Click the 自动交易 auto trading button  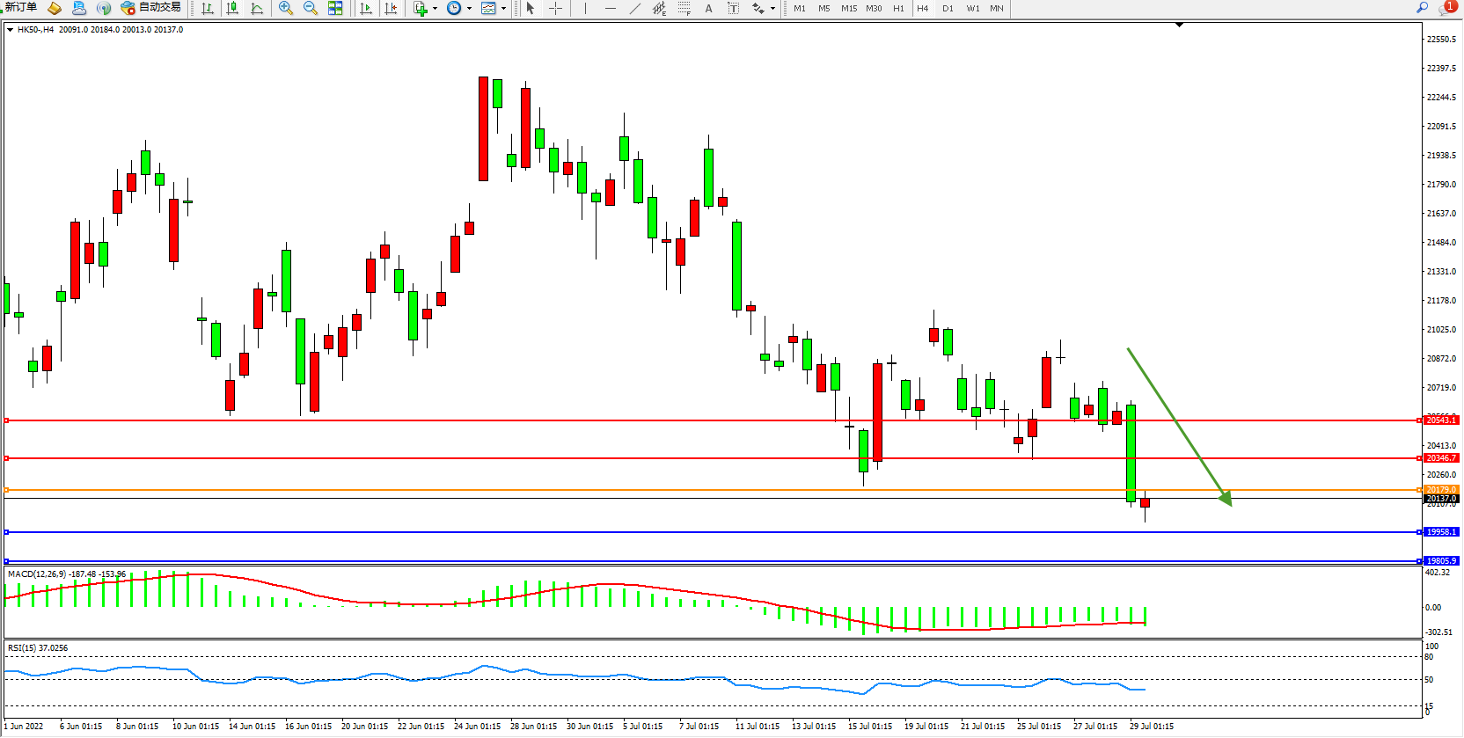pos(151,8)
